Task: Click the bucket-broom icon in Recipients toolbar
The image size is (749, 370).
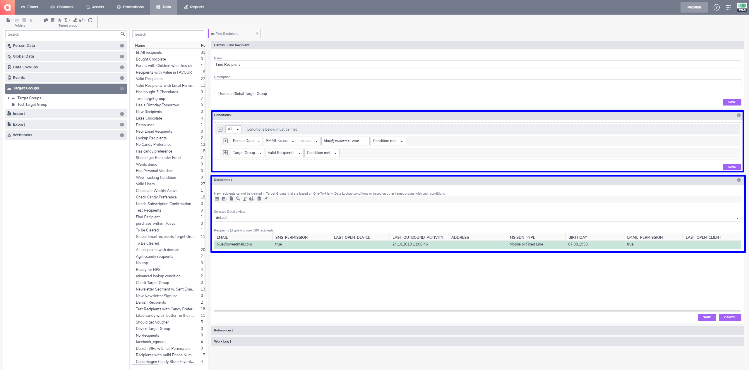Action: pos(252,199)
